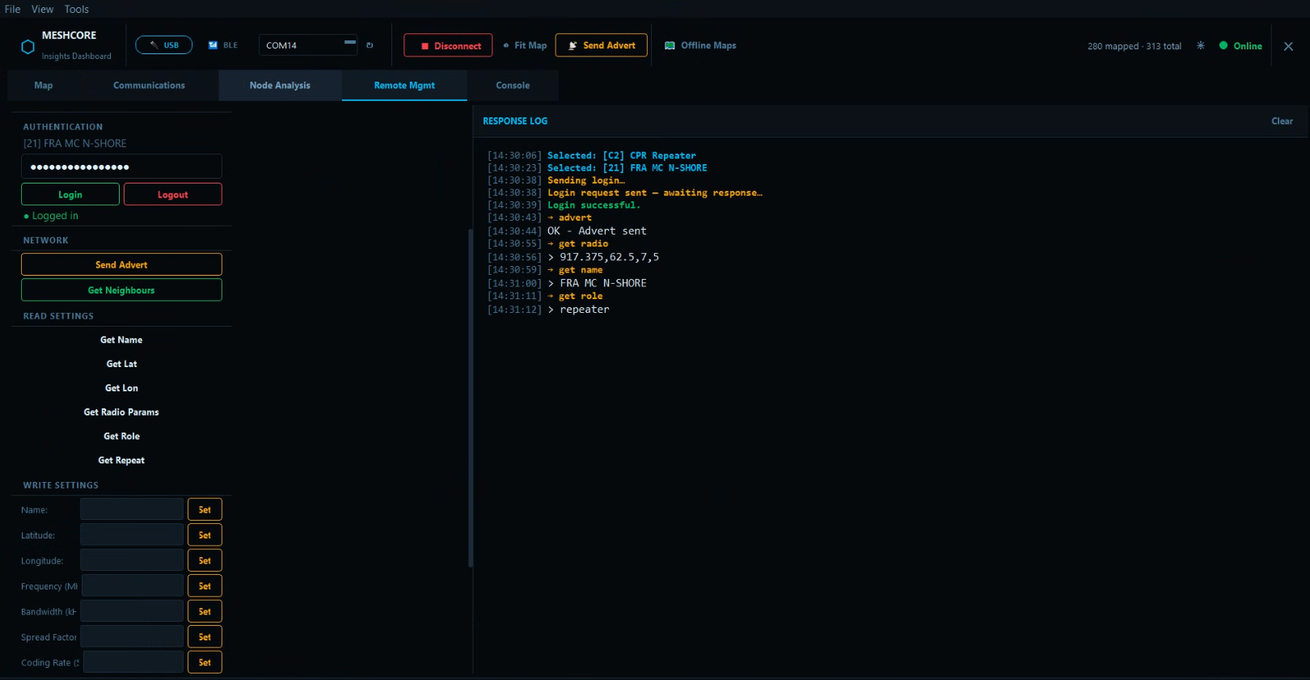Click log line 'Selected: [C2] CPR Repeater'
This screenshot has width=1310, height=680.
[x=621, y=155]
